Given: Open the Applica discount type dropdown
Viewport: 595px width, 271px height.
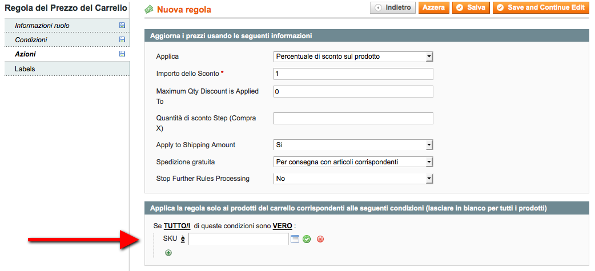Looking at the screenshot, I should click(x=353, y=56).
